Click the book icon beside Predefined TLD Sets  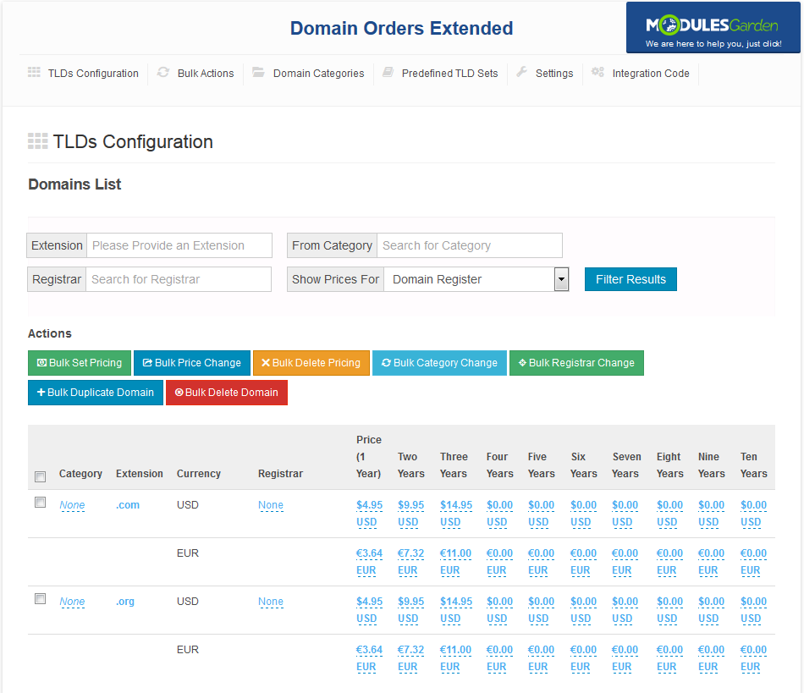point(388,72)
